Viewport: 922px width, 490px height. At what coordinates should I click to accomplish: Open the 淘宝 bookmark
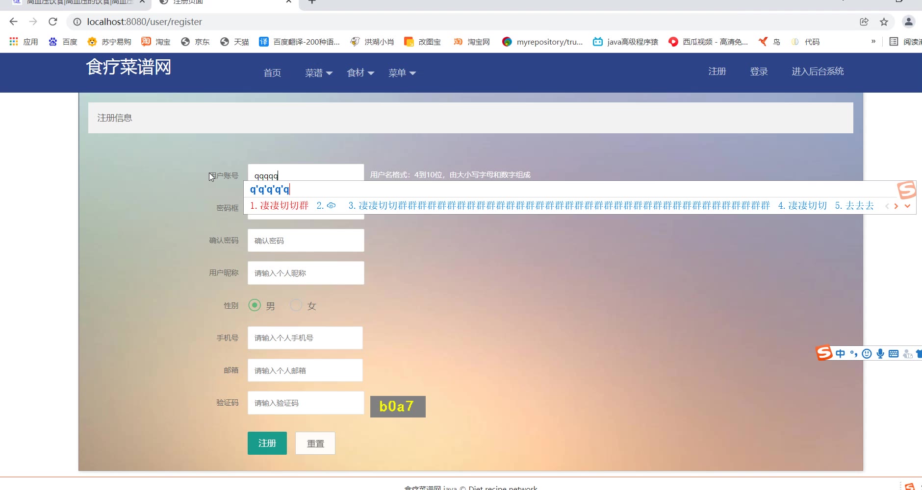coord(155,42)
